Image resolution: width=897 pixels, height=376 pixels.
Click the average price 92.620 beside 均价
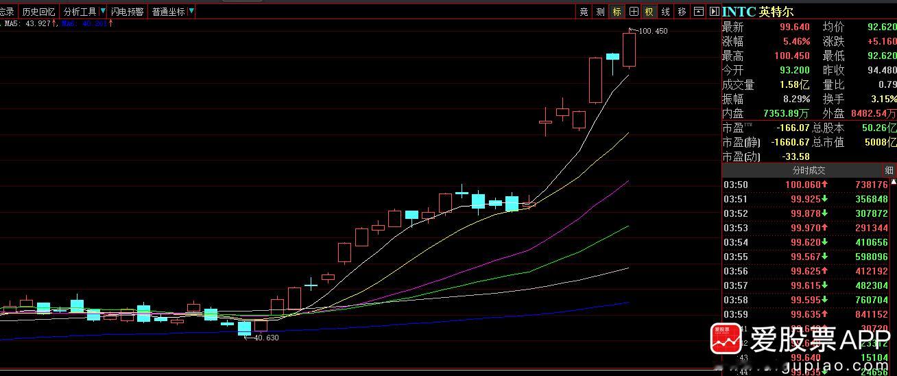[882, 27]
